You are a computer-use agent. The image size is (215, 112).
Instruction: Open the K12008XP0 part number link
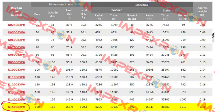16,85
